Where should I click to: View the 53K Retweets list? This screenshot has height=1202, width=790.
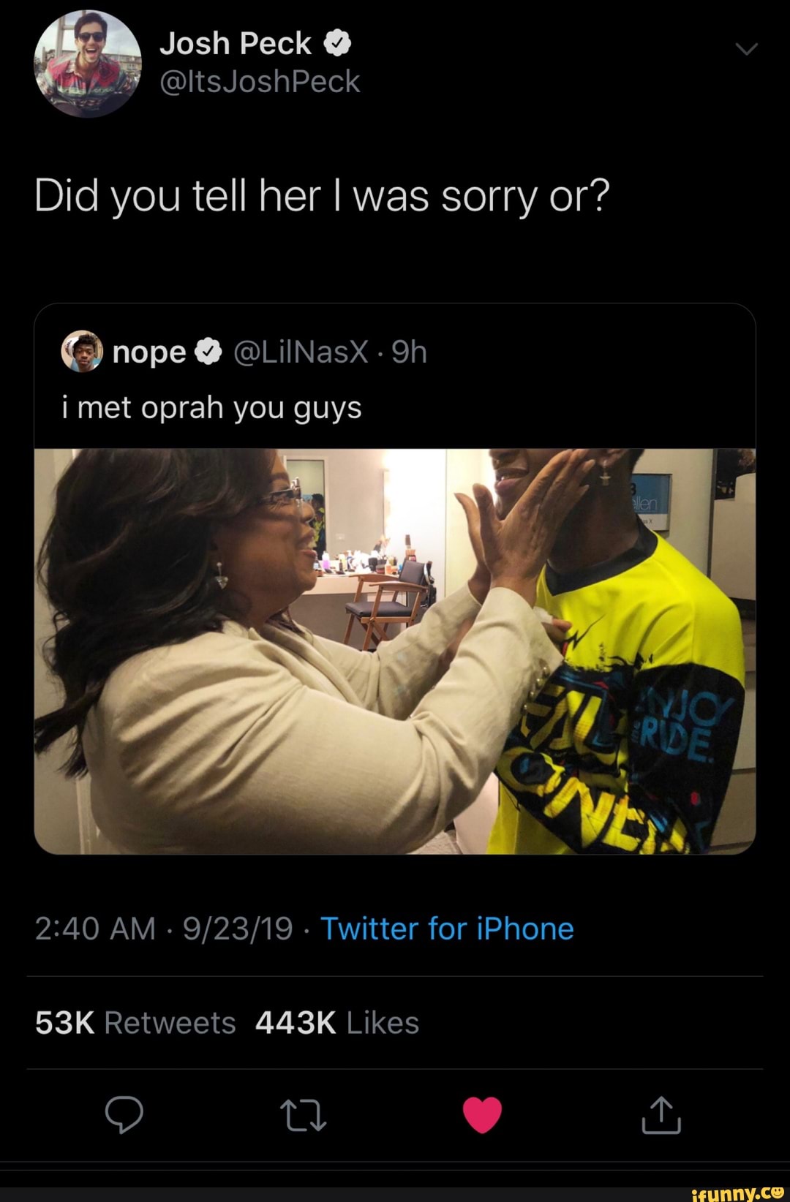(x=135, y=1023)
